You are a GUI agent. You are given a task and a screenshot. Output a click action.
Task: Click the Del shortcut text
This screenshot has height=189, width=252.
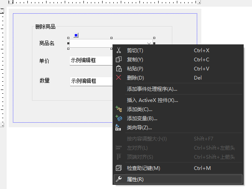[198, 78]
